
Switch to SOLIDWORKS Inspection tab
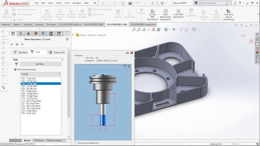pos(143,24)
